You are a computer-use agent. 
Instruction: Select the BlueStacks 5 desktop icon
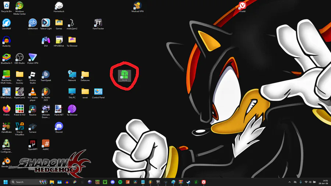pos(6,59)
